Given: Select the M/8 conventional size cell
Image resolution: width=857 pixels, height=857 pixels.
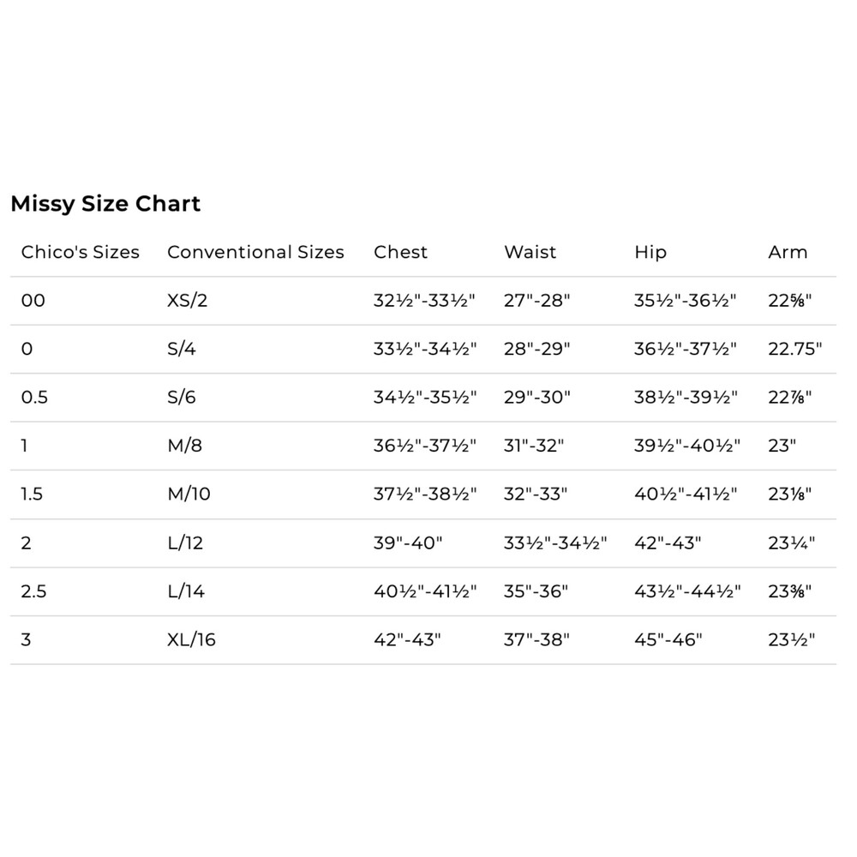Looking at the screenshot, I should (x=185, y=446).
